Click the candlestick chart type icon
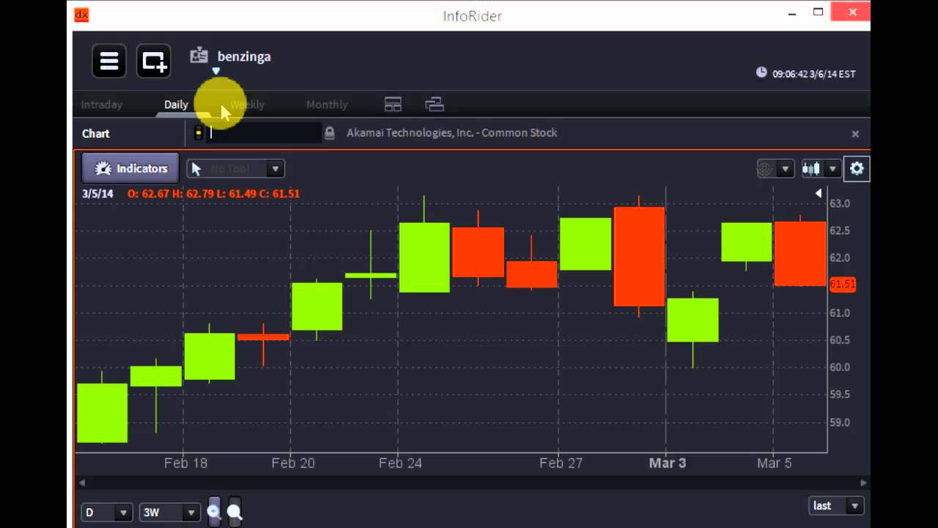The height and width of the screenshot is (528, 938). point(811,169)
